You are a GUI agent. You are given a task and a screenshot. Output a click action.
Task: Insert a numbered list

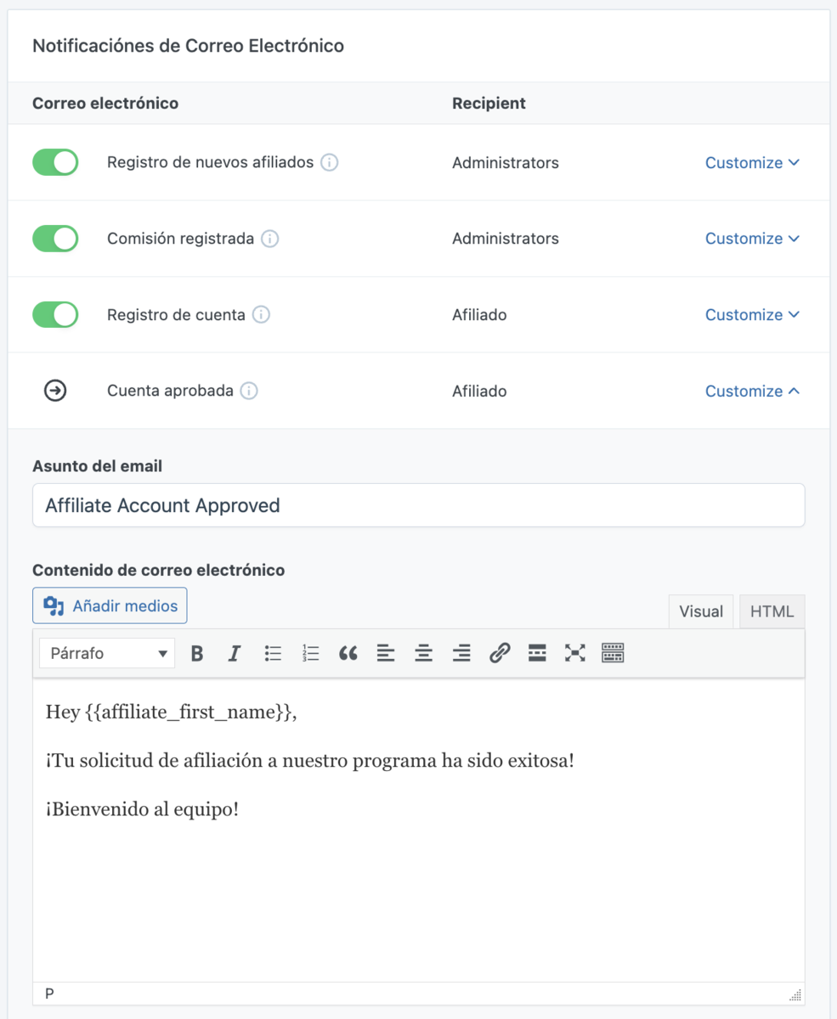click(310, 653)
